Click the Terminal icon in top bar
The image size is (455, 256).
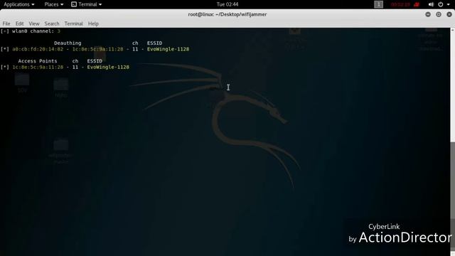[x=74, y=4]
